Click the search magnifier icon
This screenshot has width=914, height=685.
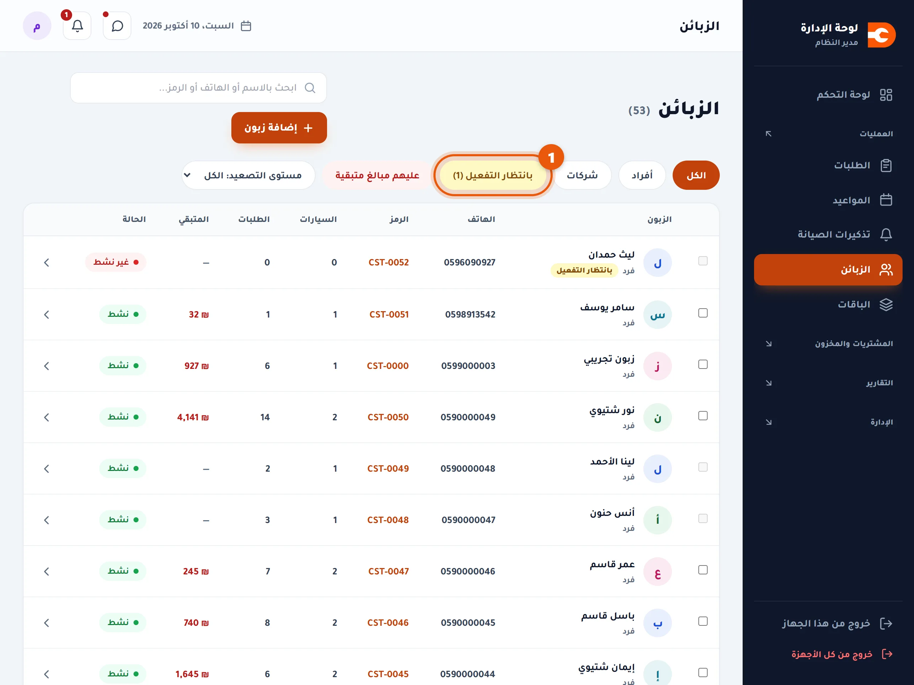tap(310, 88)
